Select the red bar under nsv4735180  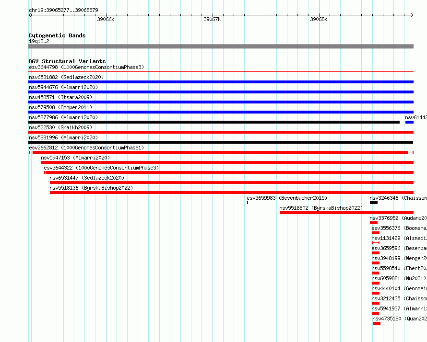click(x=377, y=323)
